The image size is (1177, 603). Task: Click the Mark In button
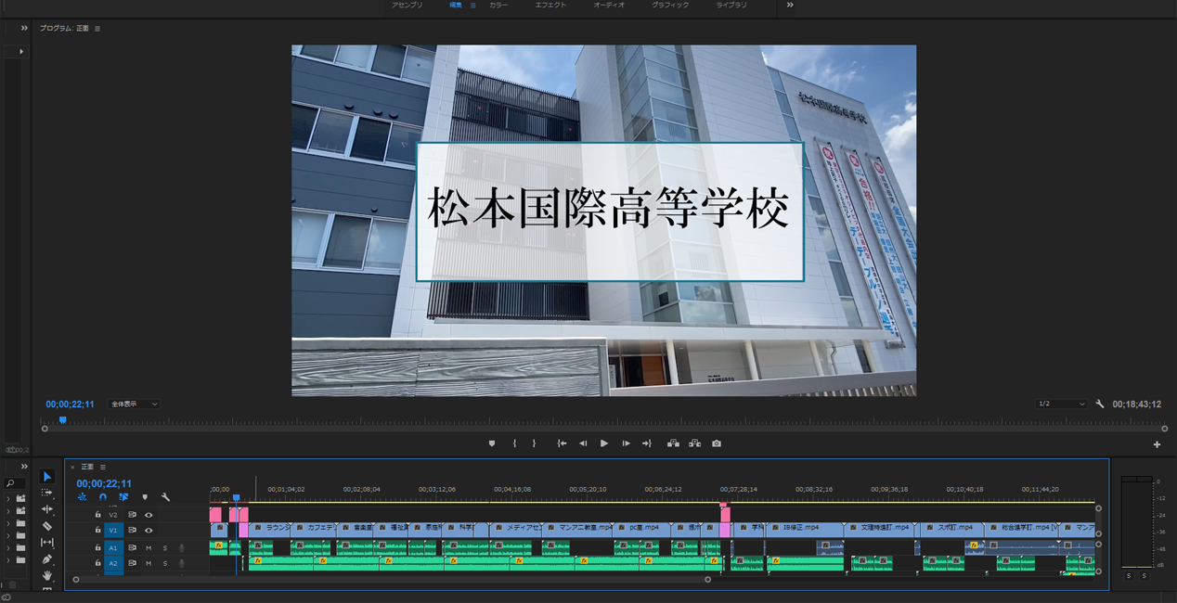coord(514,443)
